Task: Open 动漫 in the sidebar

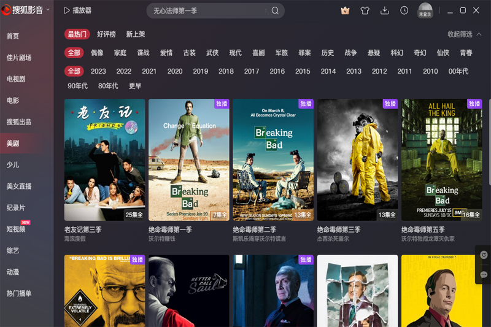Action: pyautogui.click(x=13, y=272)
